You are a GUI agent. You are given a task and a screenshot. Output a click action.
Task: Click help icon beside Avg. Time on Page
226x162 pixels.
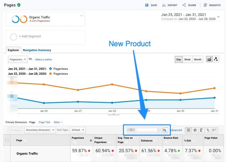click(126, 142)
